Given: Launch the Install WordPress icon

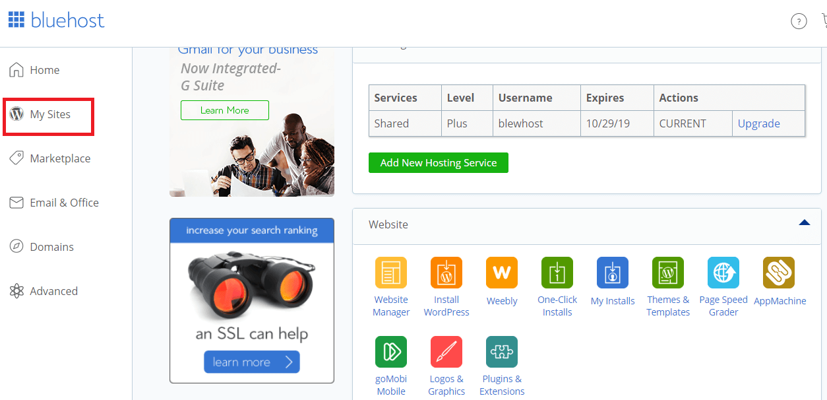Looking at the screenshot, I should tap(446, 273).
